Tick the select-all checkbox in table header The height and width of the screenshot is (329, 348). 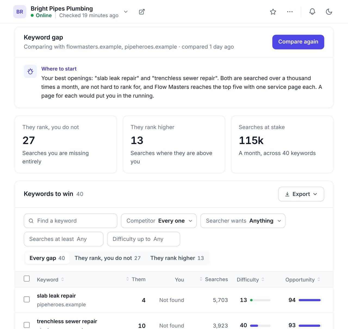pos(27,279)
